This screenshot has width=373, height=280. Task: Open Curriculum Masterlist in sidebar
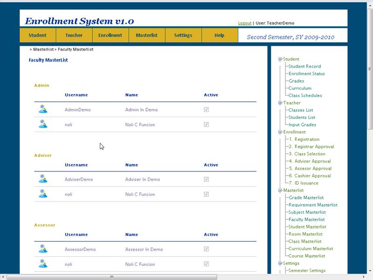[311, 249]
